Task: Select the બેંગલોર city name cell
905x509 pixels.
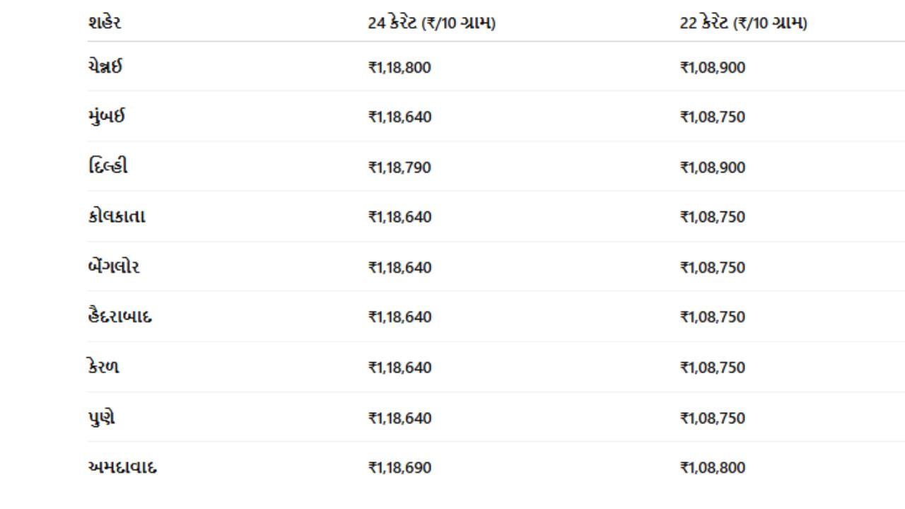Action: point(114,267)
